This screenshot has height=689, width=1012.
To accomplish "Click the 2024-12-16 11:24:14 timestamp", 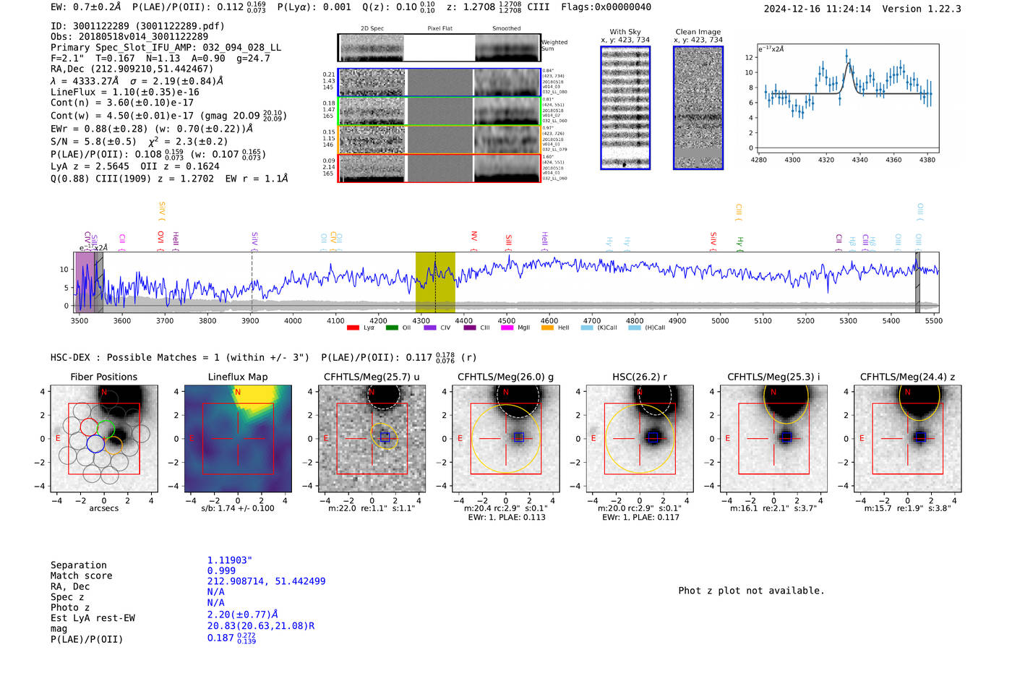I will tap(818, 9).
